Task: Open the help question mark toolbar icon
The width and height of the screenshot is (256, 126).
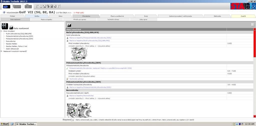Action: pos(59,6)
